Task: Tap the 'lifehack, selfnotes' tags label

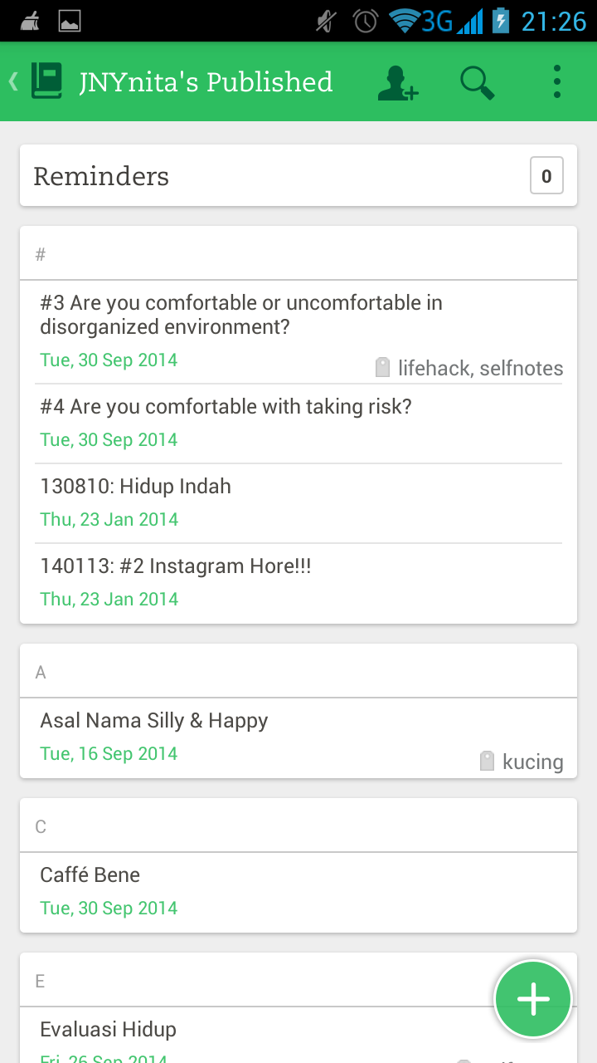Action: point(480,369)
